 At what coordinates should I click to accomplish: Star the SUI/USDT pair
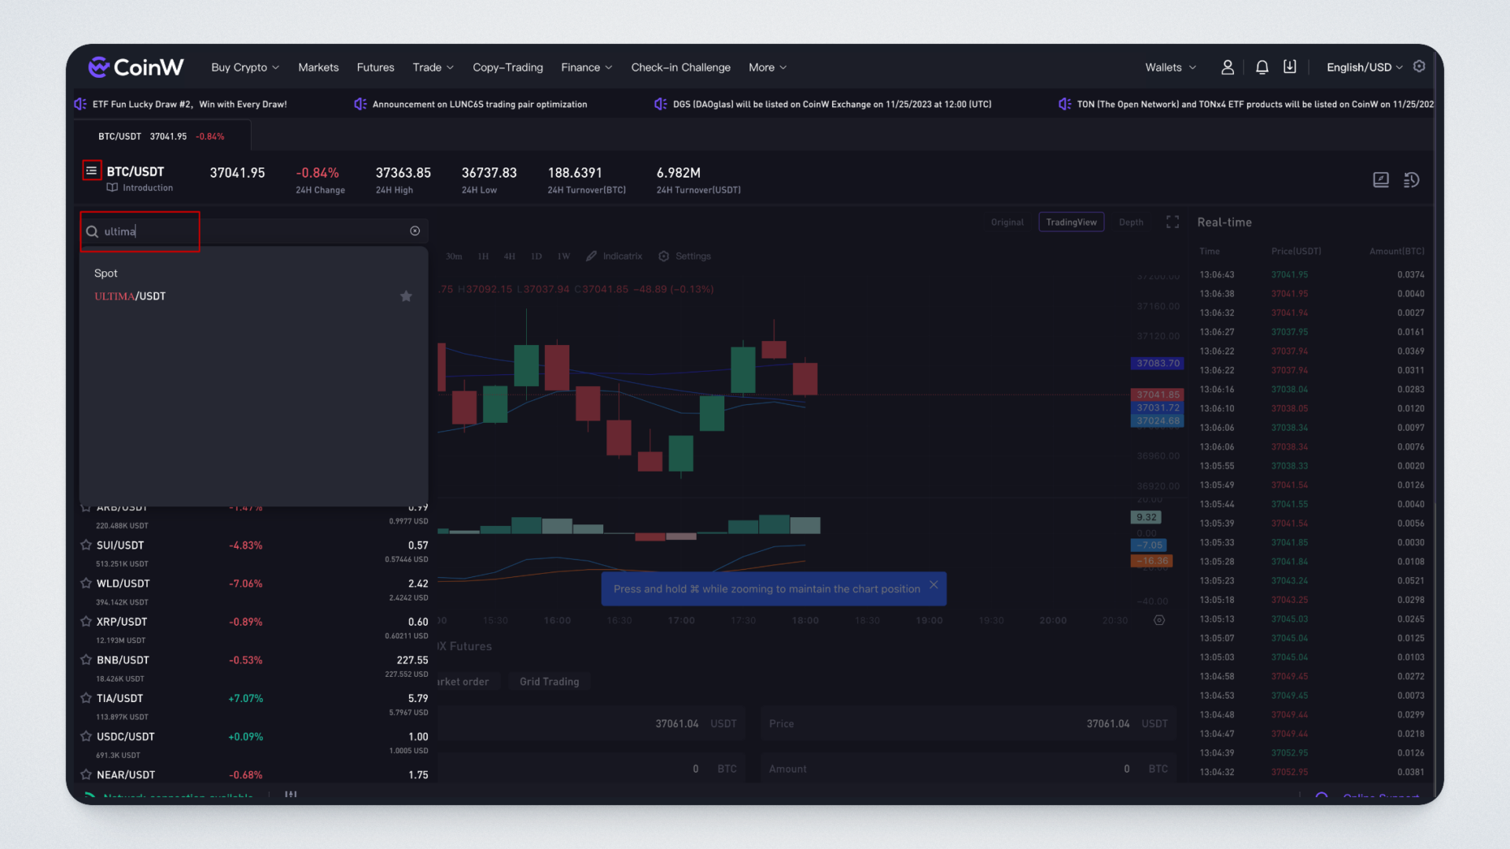(x=87, y=545)
